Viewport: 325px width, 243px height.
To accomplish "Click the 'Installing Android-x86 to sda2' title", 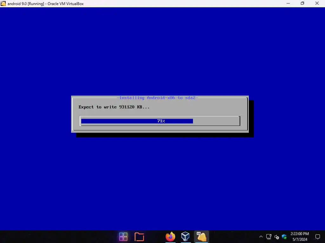I will 157,98.
